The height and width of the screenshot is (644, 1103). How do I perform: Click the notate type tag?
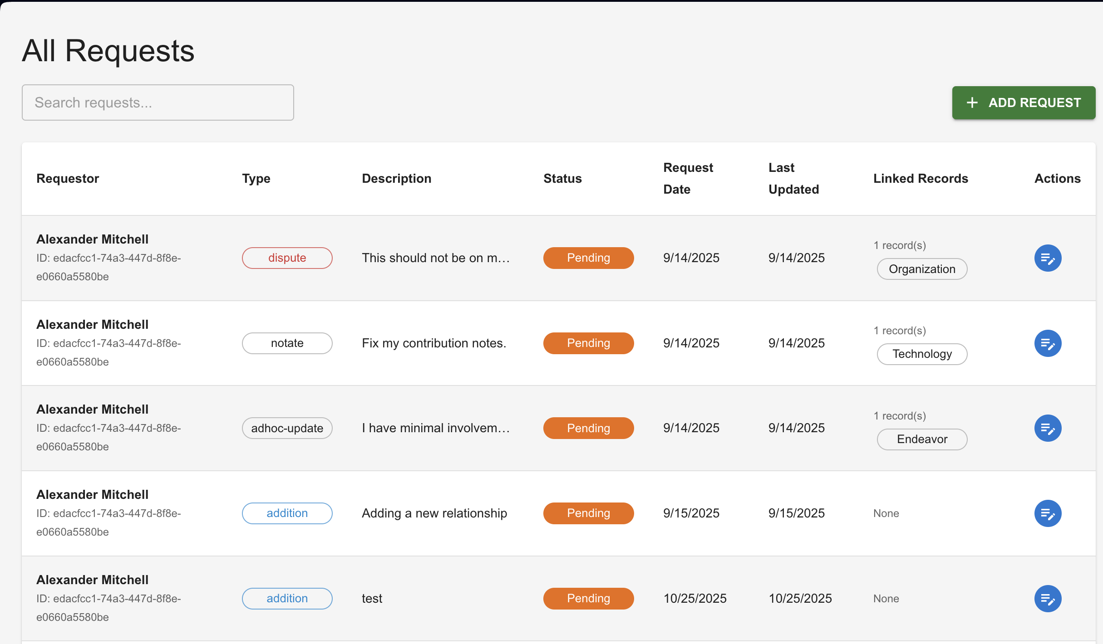(287, 343)
